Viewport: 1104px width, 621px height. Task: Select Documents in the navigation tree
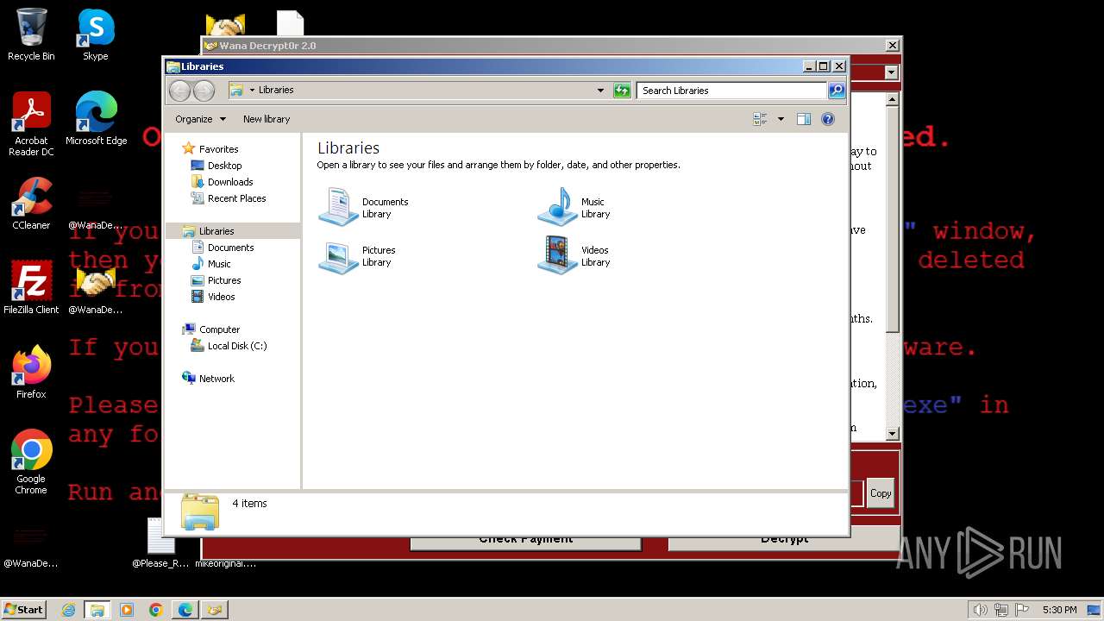point(230,248)
